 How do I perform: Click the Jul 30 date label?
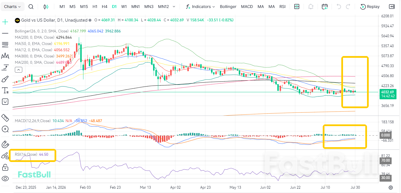[355, 188]
